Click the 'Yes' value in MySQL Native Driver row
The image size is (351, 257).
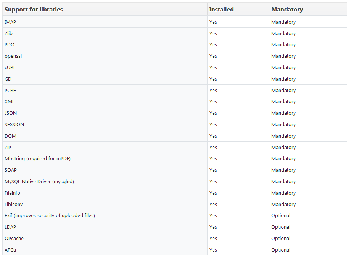213,182
